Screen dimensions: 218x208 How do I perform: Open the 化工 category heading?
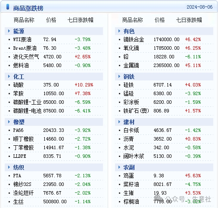[x=19, y=77]
